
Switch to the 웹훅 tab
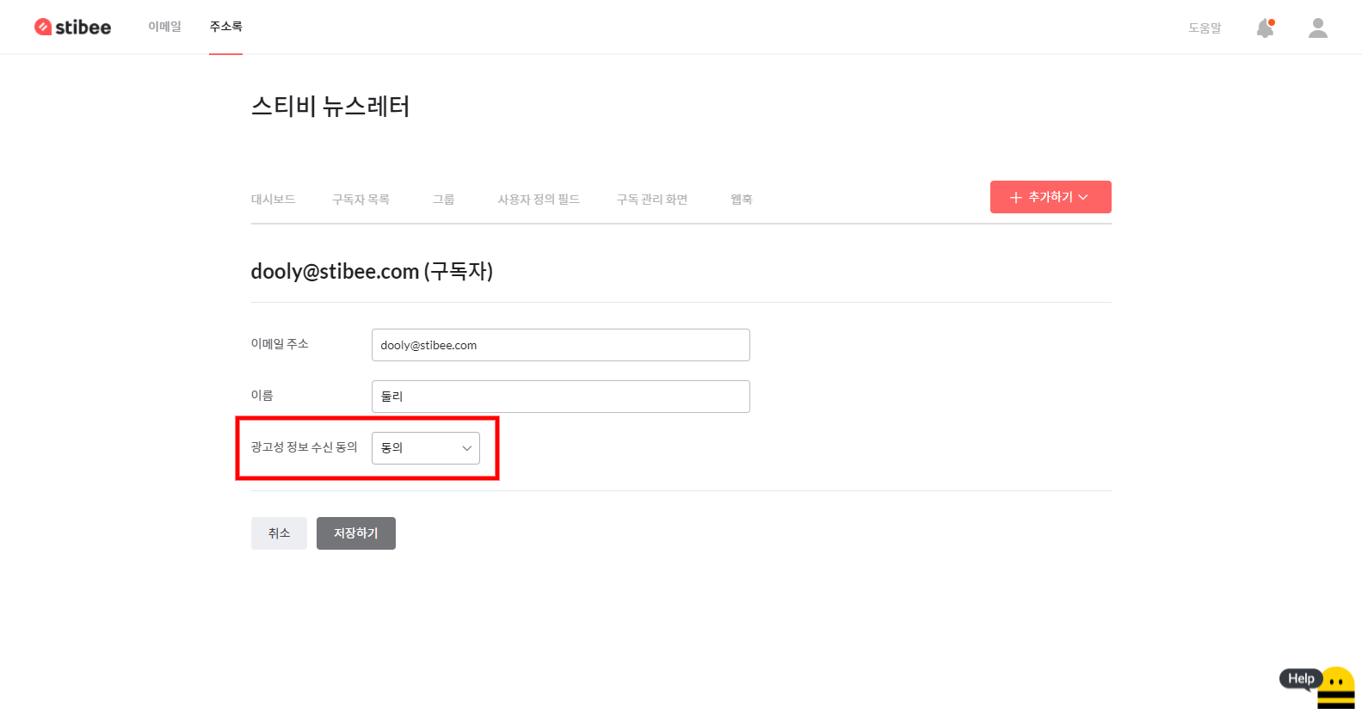[x=741, y=200]
